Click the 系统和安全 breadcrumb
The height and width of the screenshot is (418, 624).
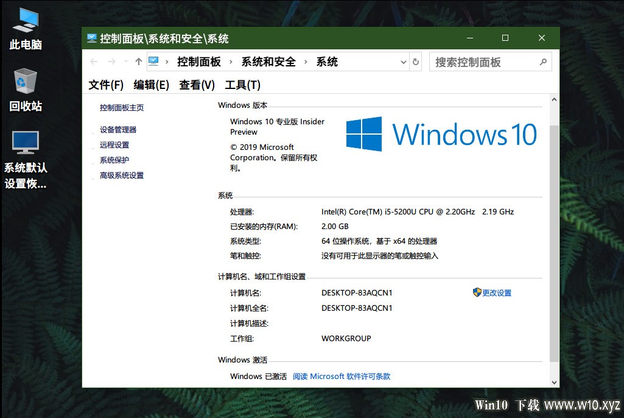[x=268, y=62]
